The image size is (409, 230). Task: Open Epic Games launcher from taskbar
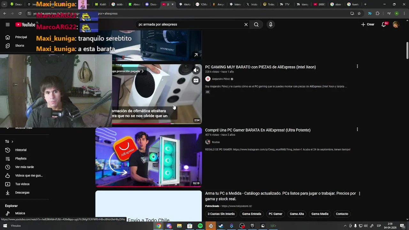(x=252, y=226)
